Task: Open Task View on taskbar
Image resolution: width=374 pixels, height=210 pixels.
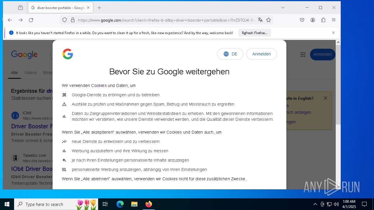Action: click(105, 204)
